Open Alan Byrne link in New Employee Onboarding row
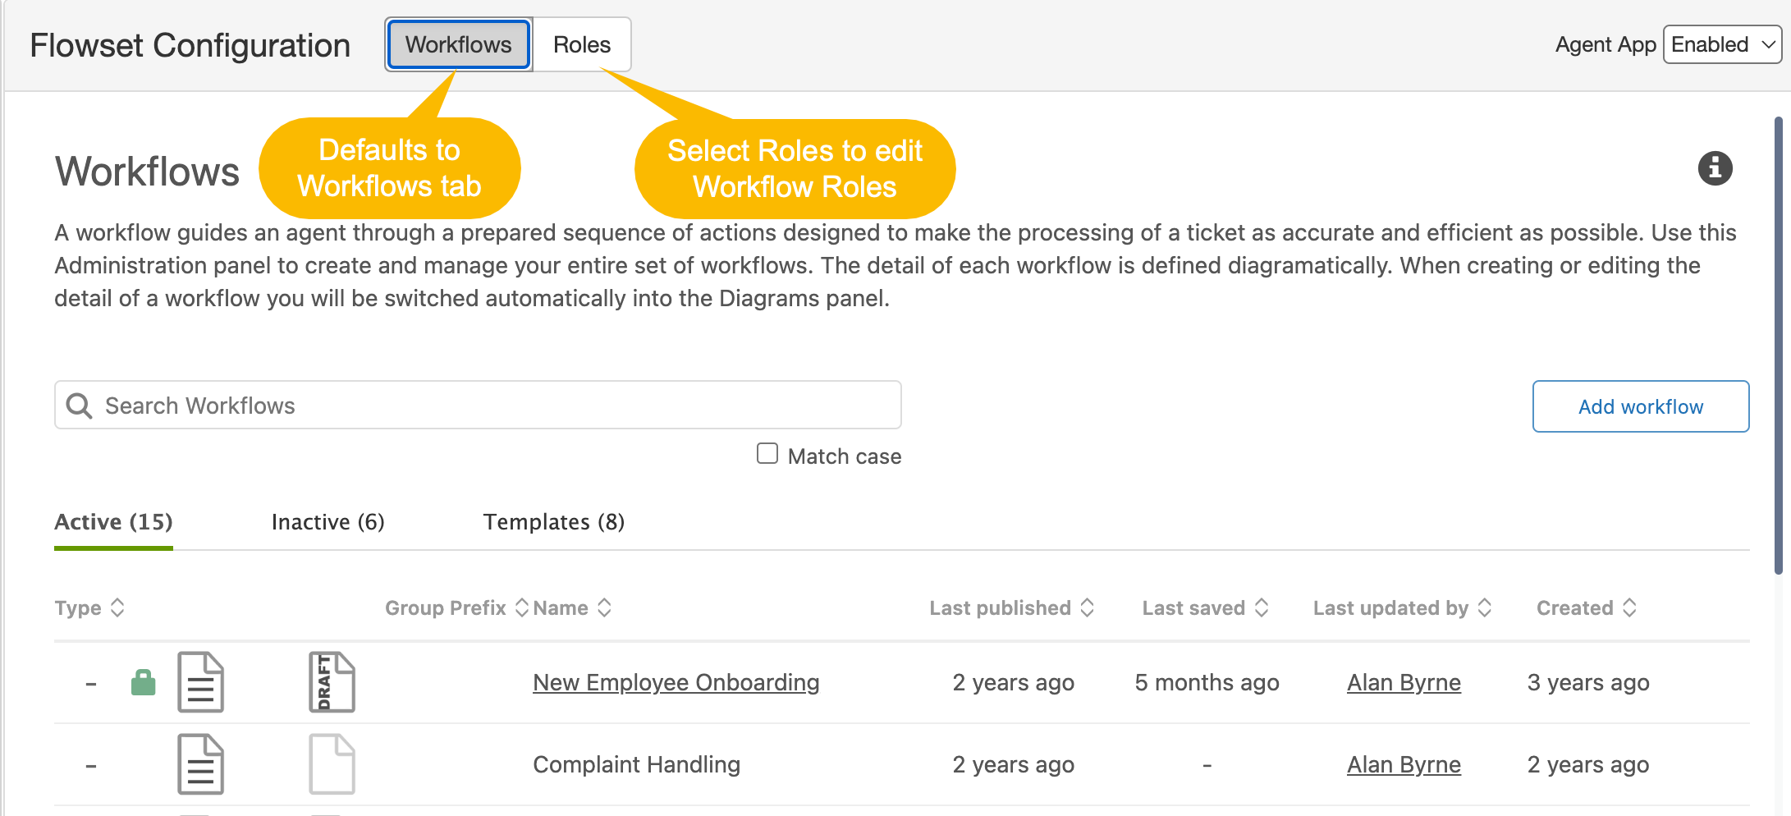The image size is (1791, 816). pyautogui.click(x=1404, y=682)
